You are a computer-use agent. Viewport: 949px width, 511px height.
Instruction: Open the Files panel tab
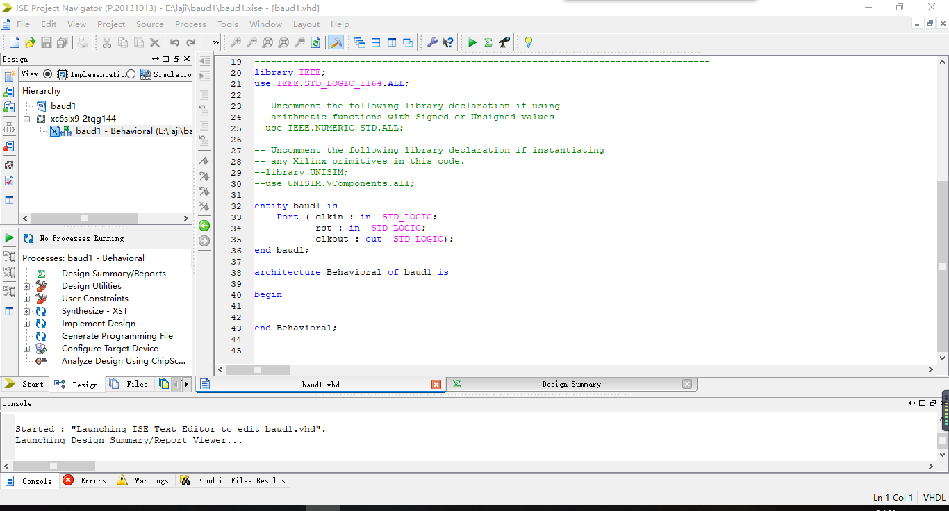pyautogui.click(x=136, y=383)
